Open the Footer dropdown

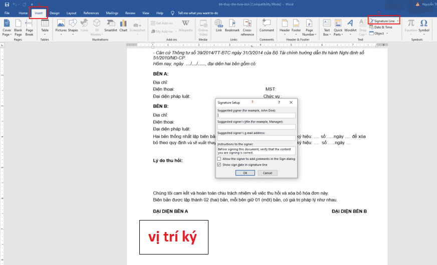(296, 28)
